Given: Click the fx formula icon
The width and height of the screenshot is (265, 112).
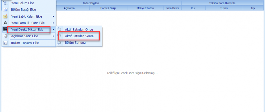Looking at the screenshot, I should (5, 23).
